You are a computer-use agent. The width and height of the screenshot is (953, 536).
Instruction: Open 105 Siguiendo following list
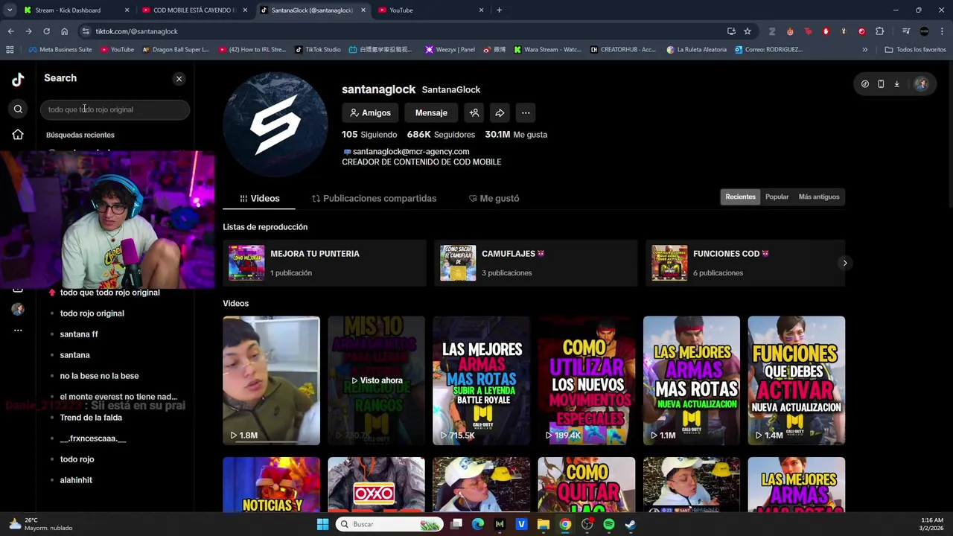click(369, 135)
